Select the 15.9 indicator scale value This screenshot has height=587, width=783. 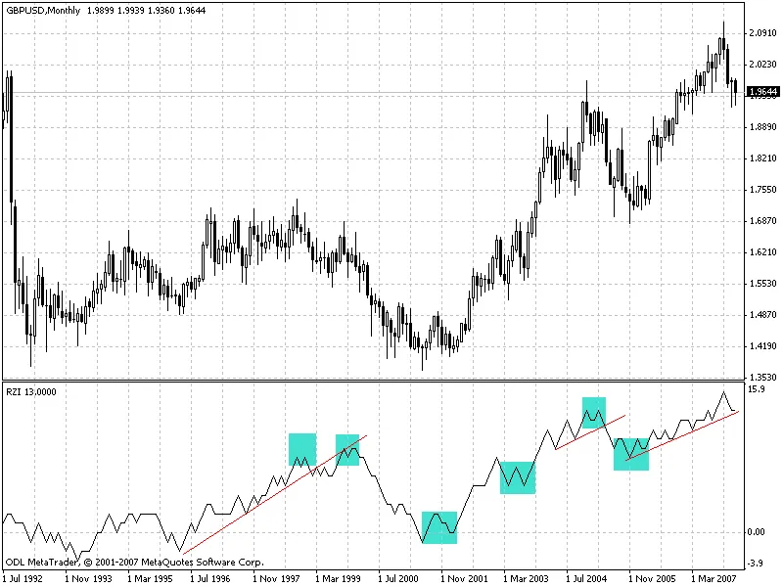point(756,389)
